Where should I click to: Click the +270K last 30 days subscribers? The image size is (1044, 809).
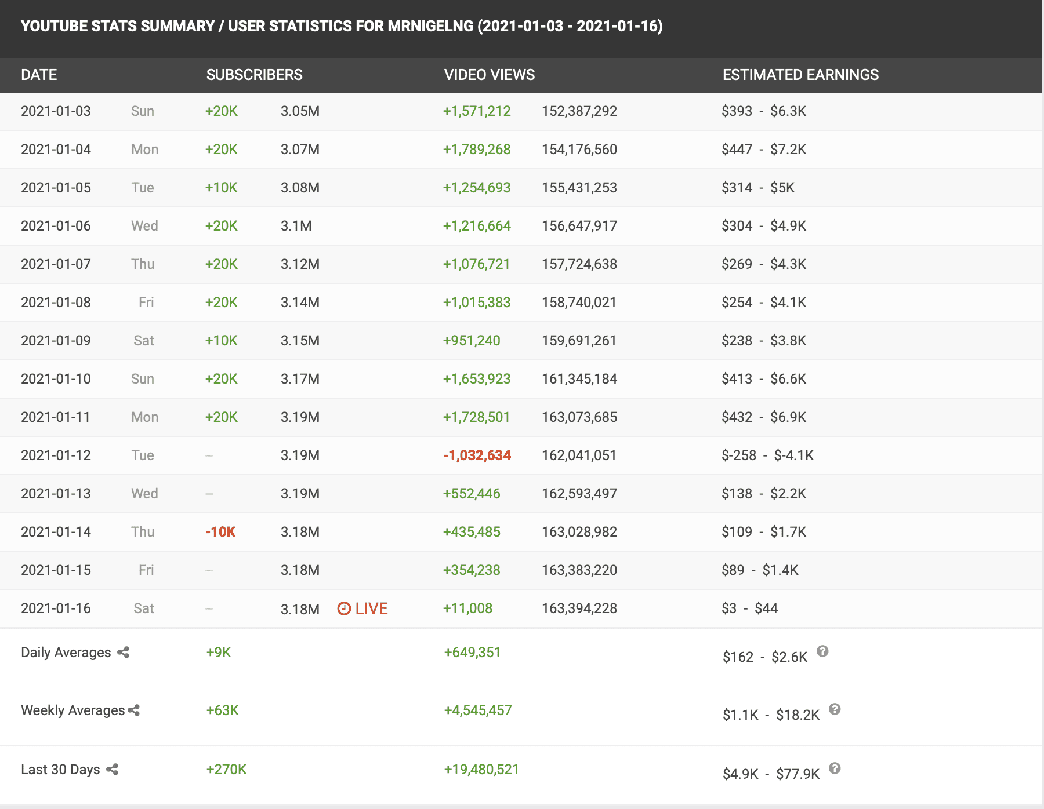point(226,770)
